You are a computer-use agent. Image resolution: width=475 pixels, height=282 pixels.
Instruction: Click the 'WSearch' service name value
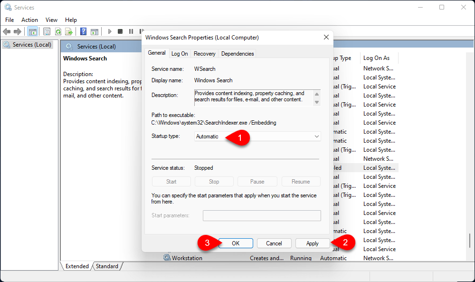point(205,69)
